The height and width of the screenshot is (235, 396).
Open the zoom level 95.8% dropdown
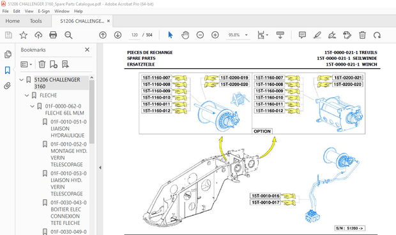click(x=247, y=35)
